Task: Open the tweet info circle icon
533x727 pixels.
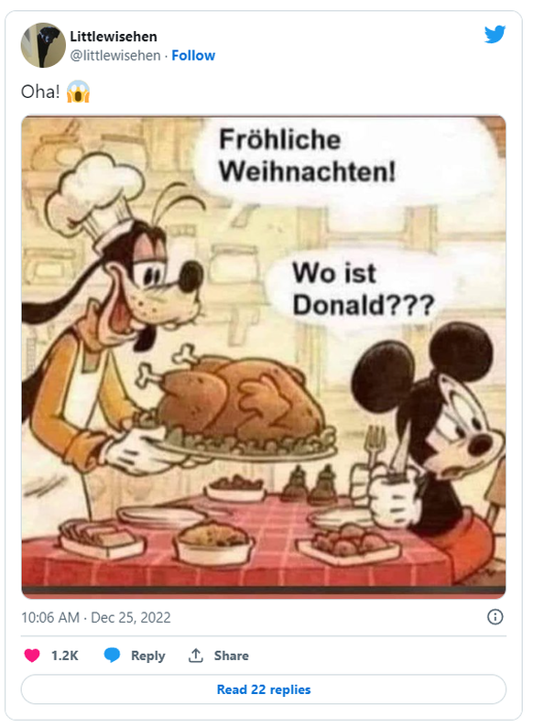Action: click(495, 616)
